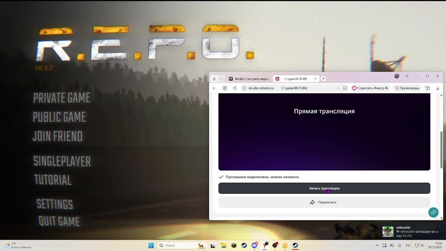Open the Windows Start menu
The image size is (446, 251).
click(x=151, y=245)
